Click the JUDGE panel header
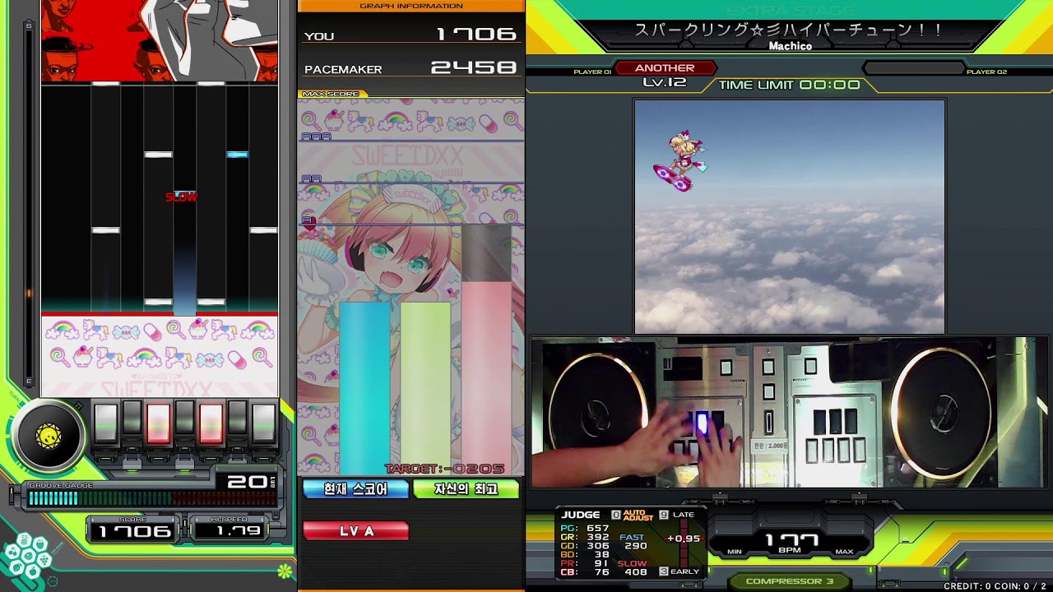 581,515
